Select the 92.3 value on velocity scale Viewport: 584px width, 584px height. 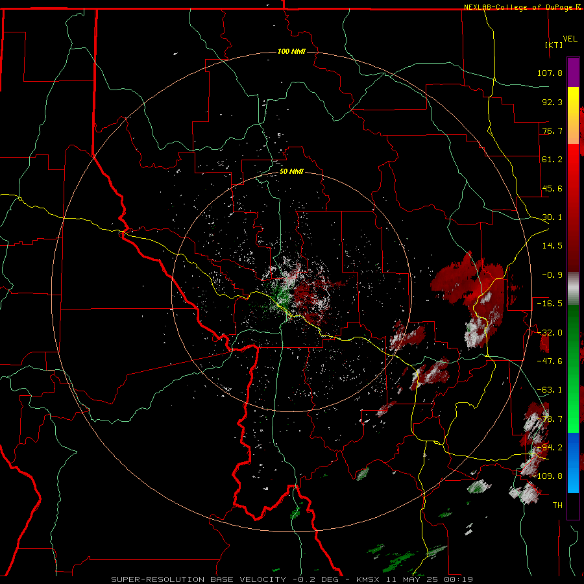pyautogui.click(x=552, y=102)
